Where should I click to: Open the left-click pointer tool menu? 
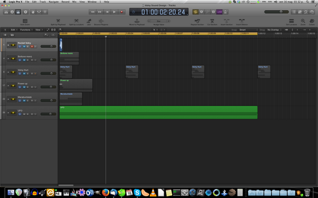coord(155,30)
